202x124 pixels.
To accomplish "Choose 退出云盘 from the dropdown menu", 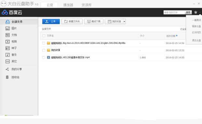I will tap(196, 40).
